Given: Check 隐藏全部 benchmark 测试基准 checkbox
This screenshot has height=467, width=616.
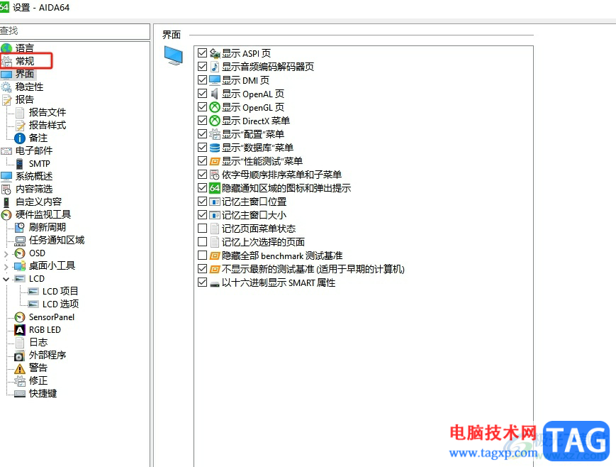Looking at the screenshot, I should pos(202,256).
